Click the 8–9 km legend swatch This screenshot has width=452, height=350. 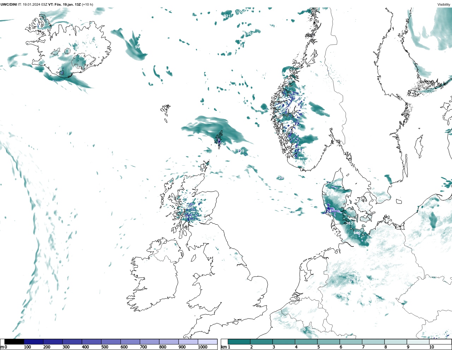click(396, 342)
